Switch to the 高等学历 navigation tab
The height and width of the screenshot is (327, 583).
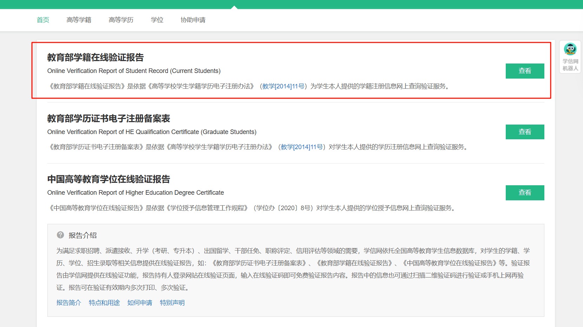pos(121,20)
